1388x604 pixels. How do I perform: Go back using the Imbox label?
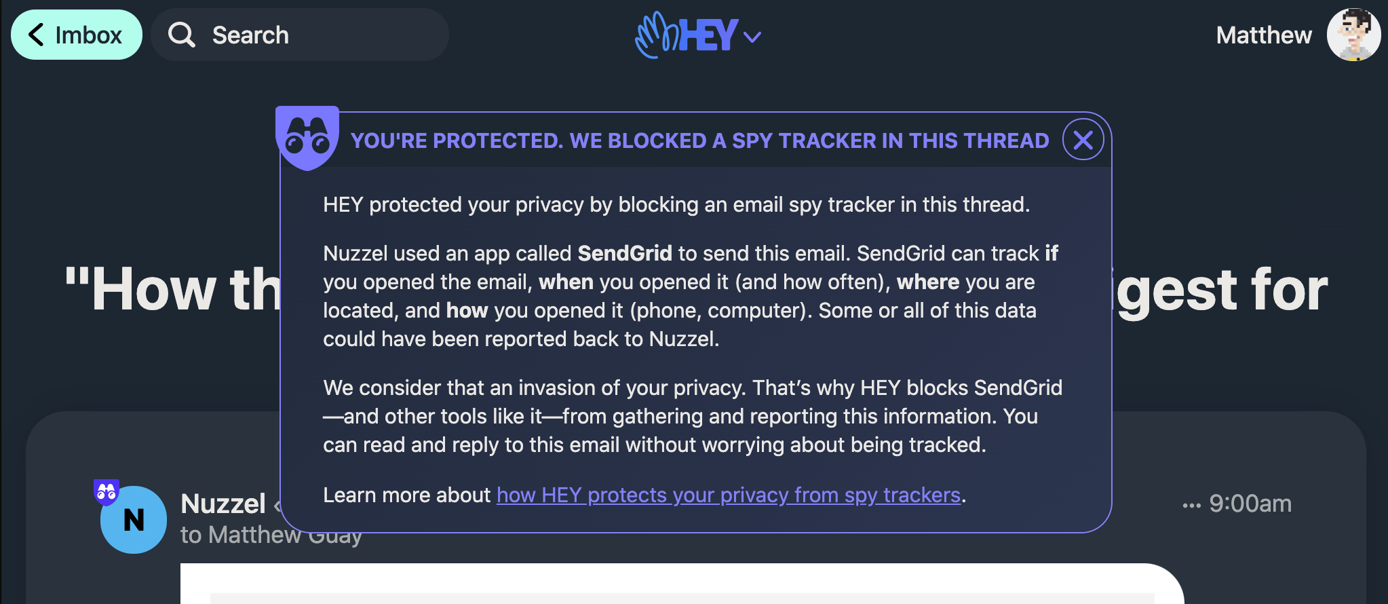click(88, 35)
